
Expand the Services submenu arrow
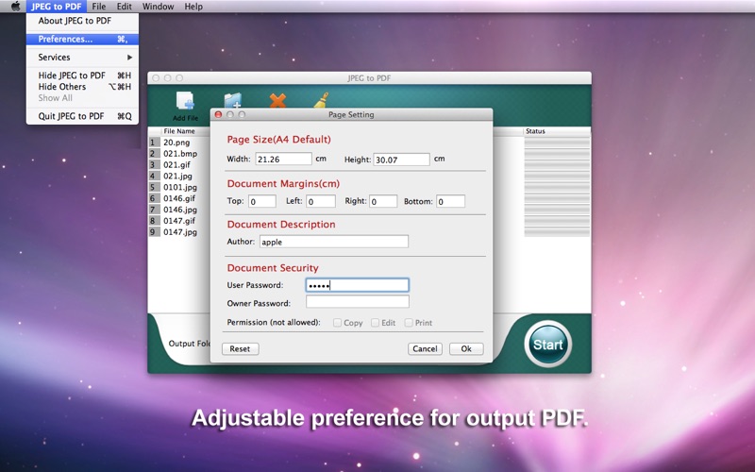(x=129, y=58)
